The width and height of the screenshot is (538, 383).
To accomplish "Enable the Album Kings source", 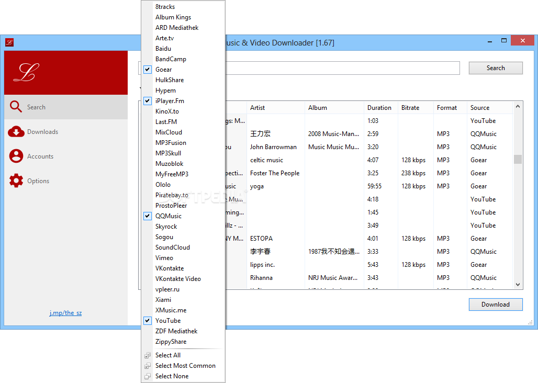I will pyautogui.click(x=183, y=17).
